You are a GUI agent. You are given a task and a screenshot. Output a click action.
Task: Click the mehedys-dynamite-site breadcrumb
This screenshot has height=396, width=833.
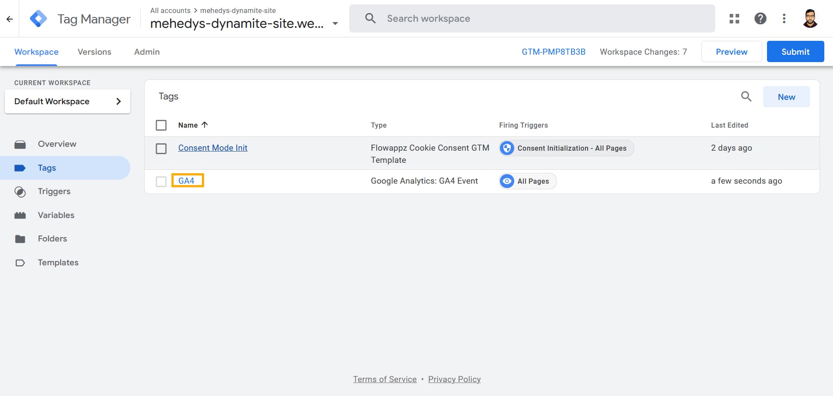click(238, 10)
